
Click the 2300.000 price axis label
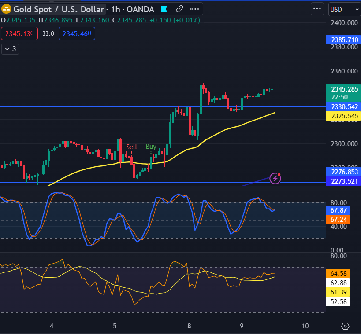344,144
